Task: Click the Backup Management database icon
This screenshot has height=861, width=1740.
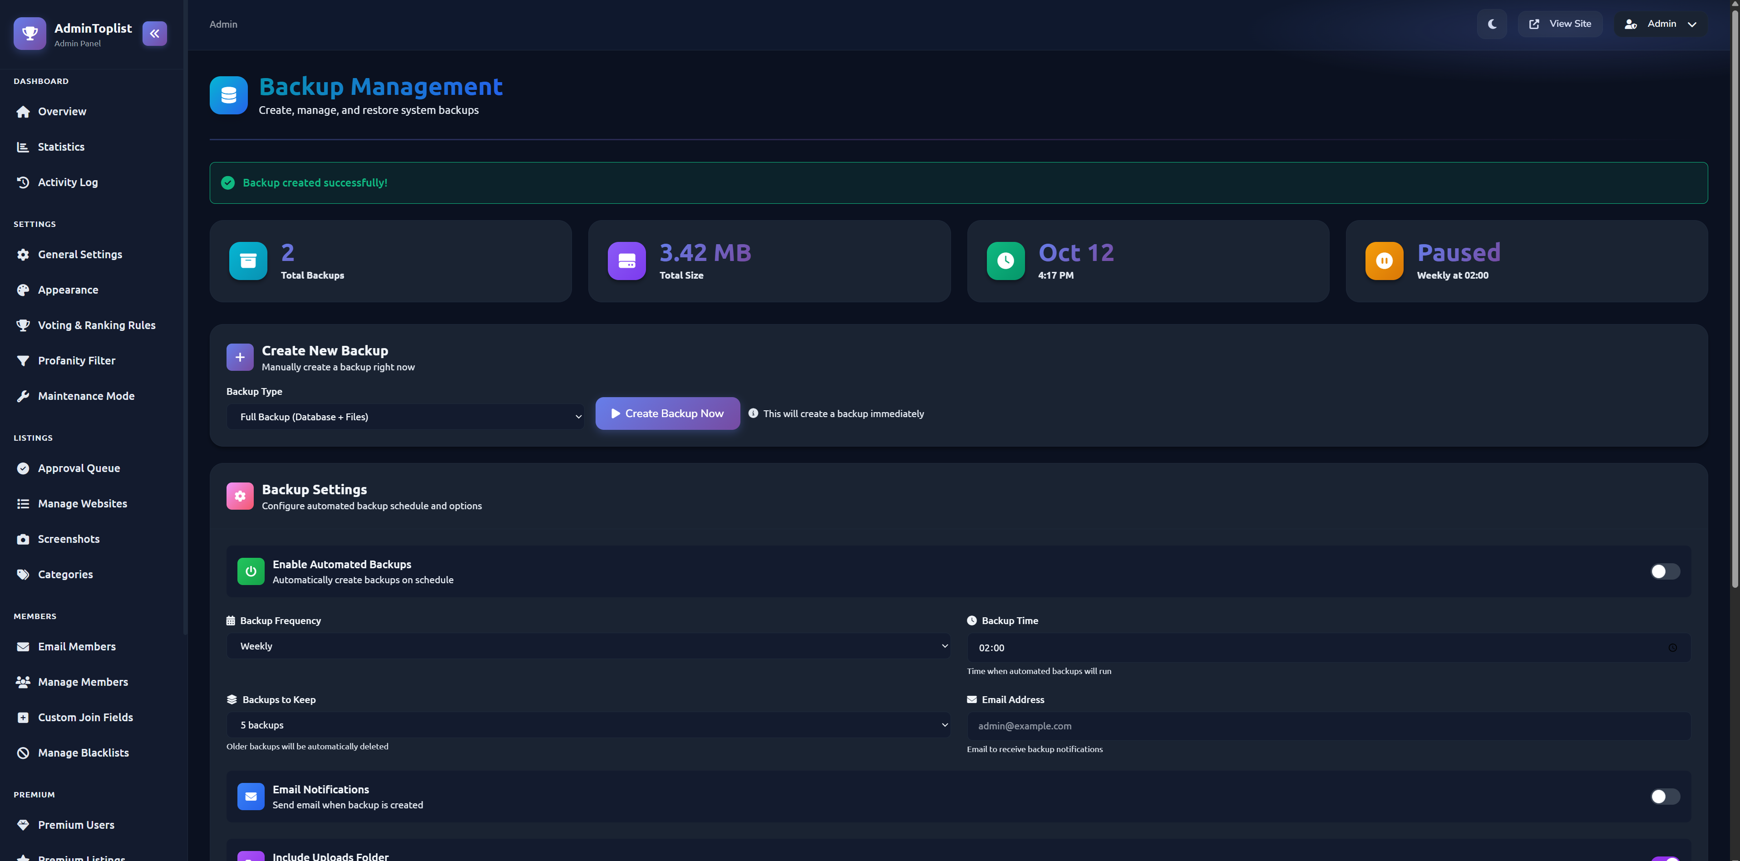Action: [228, 95]
